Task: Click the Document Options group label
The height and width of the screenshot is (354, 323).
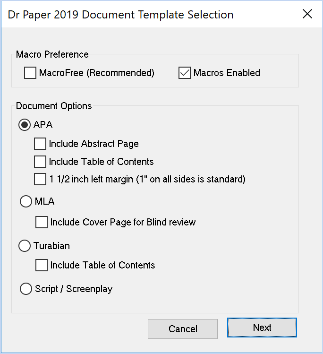Action: 54,106
